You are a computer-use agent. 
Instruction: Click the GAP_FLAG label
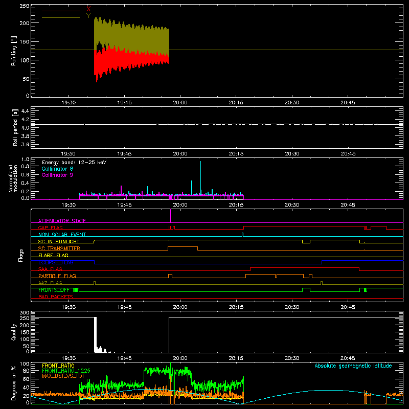(50, 228)
